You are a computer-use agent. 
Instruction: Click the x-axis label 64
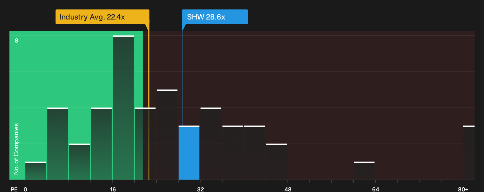point(375,189)
